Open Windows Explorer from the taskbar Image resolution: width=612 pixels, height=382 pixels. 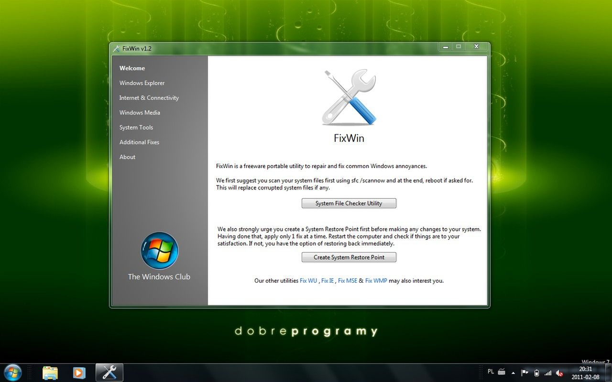pos(50,372)
